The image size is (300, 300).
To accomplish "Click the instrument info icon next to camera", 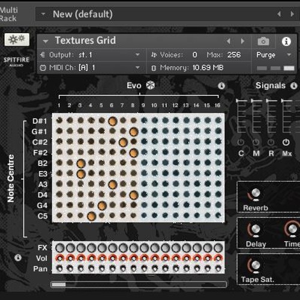I will [286, 41].
